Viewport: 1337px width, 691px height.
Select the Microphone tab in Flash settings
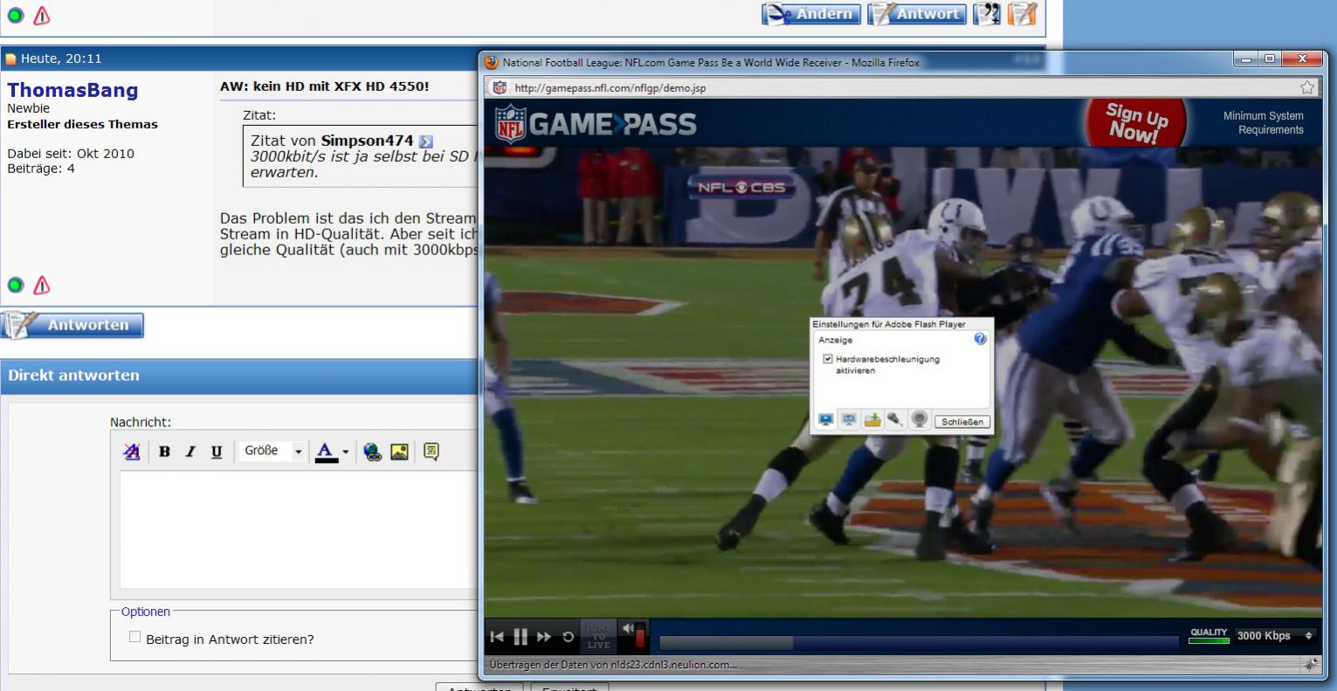(895, 420)
